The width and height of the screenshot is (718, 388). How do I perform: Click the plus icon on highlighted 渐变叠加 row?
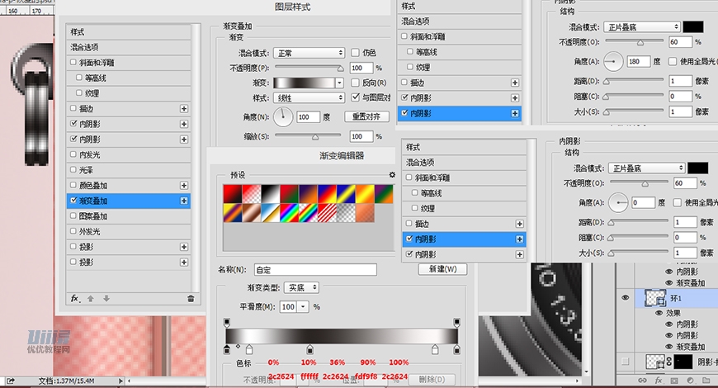[183, 201]
